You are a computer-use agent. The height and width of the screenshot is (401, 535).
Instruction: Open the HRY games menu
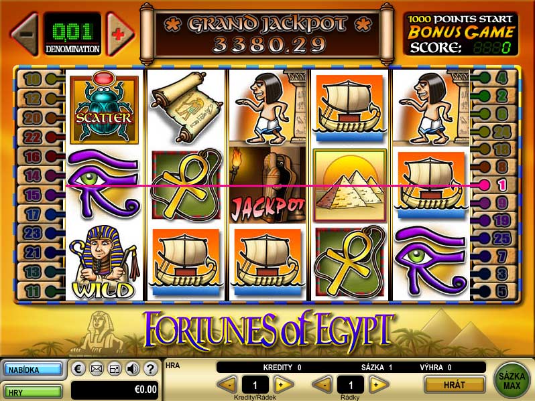point(33,392)
